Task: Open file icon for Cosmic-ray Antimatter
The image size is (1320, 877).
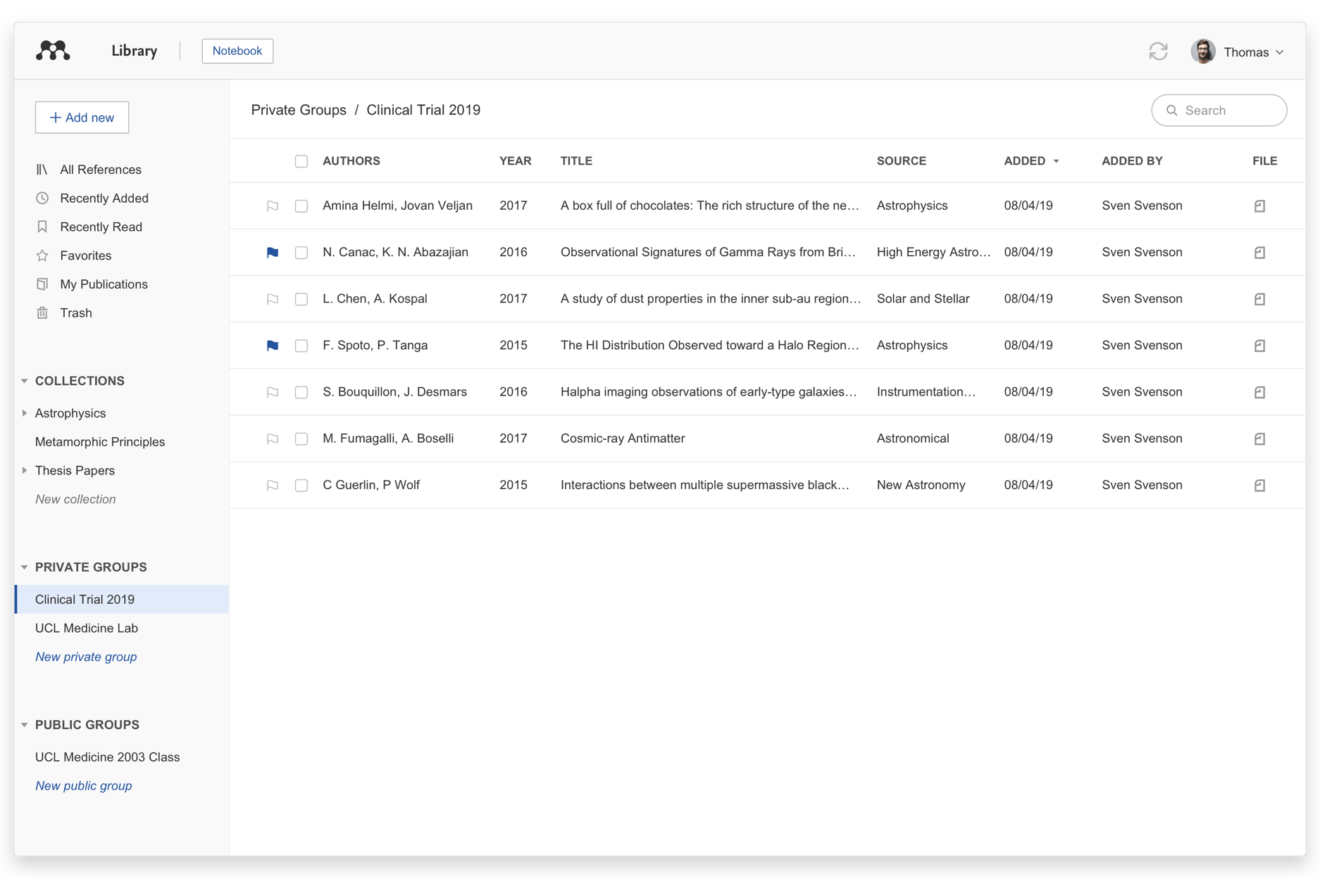Action: (1259, 439)
